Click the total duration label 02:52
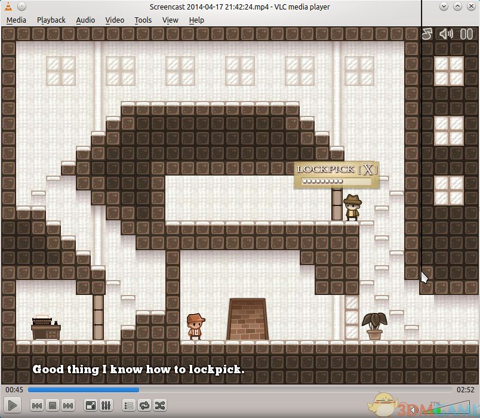This screenshot has height=418, width=480. (465, 390)
